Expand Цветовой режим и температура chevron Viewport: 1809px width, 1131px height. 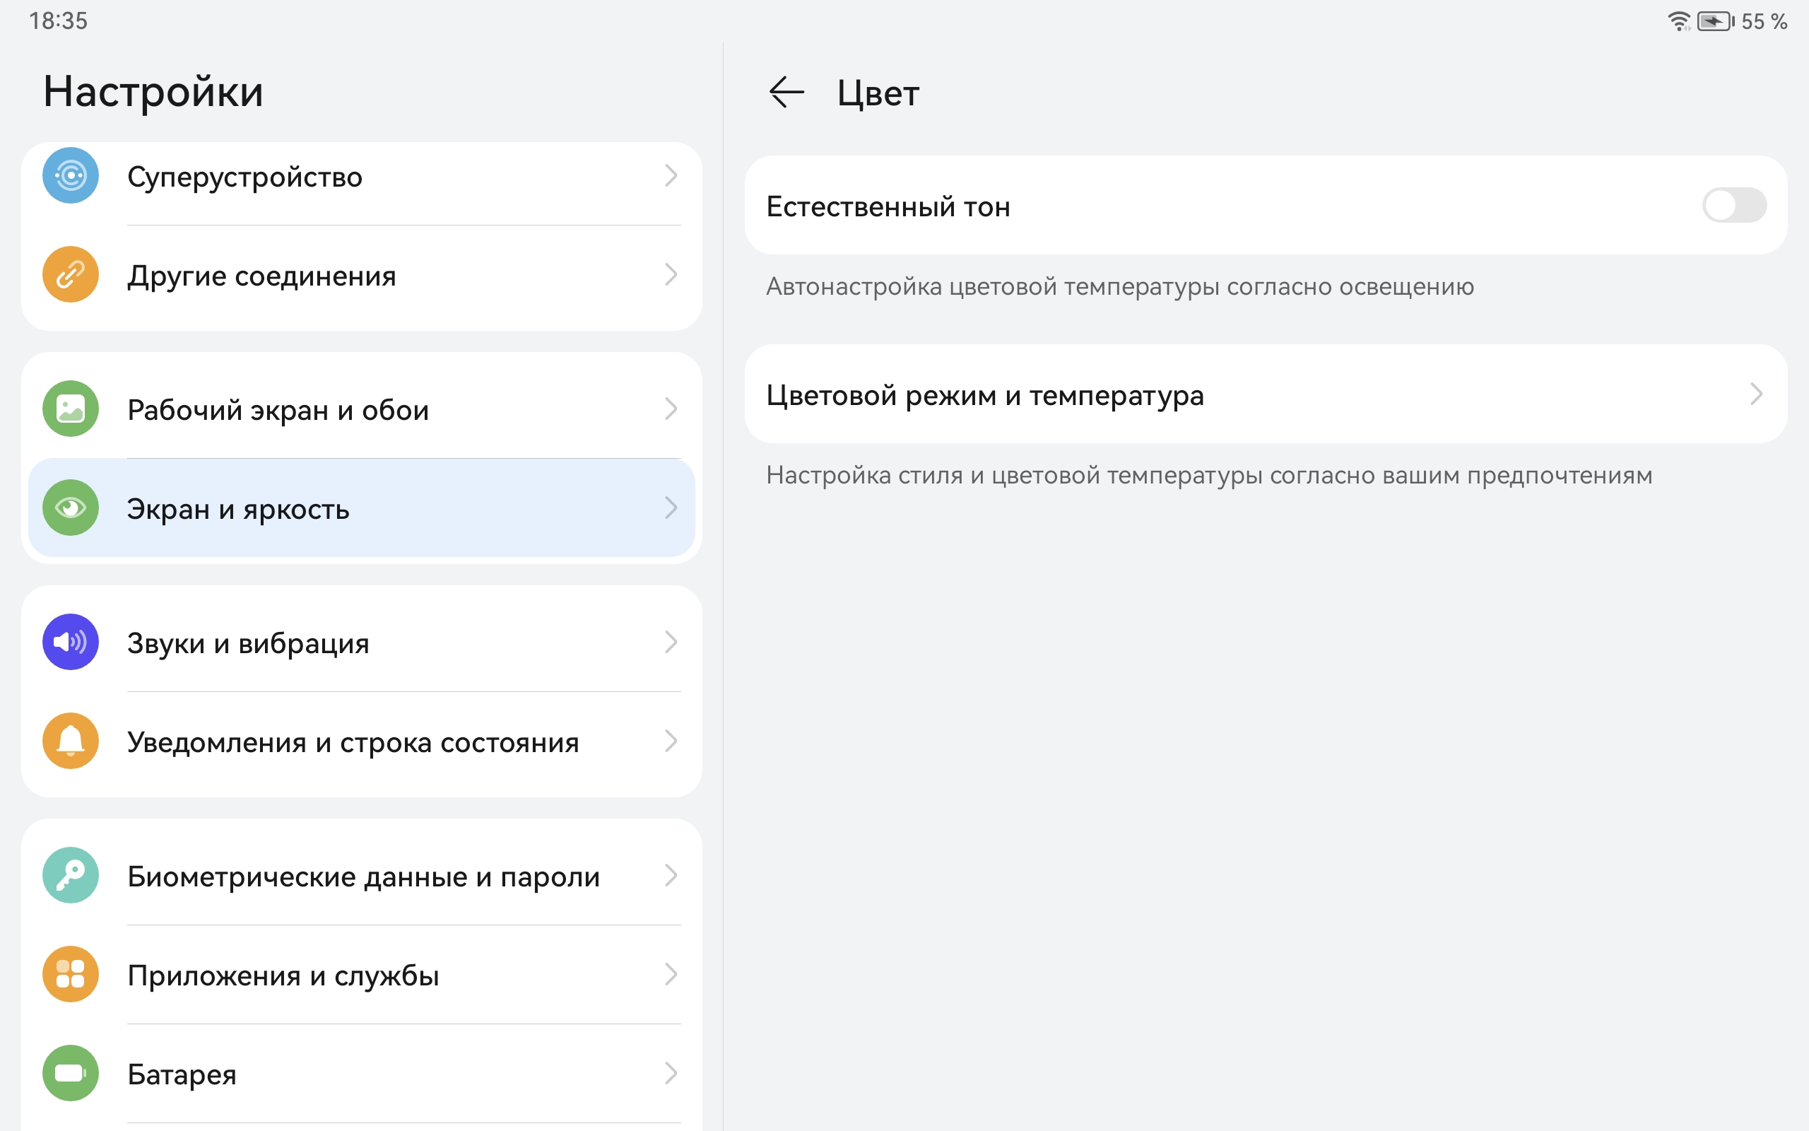(1756, 394)
